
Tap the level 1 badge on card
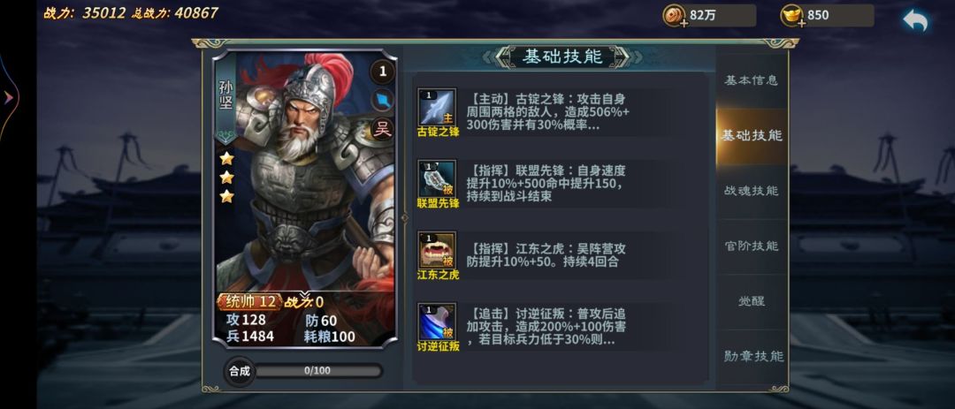pyautogui.click(x=383, y=72)
